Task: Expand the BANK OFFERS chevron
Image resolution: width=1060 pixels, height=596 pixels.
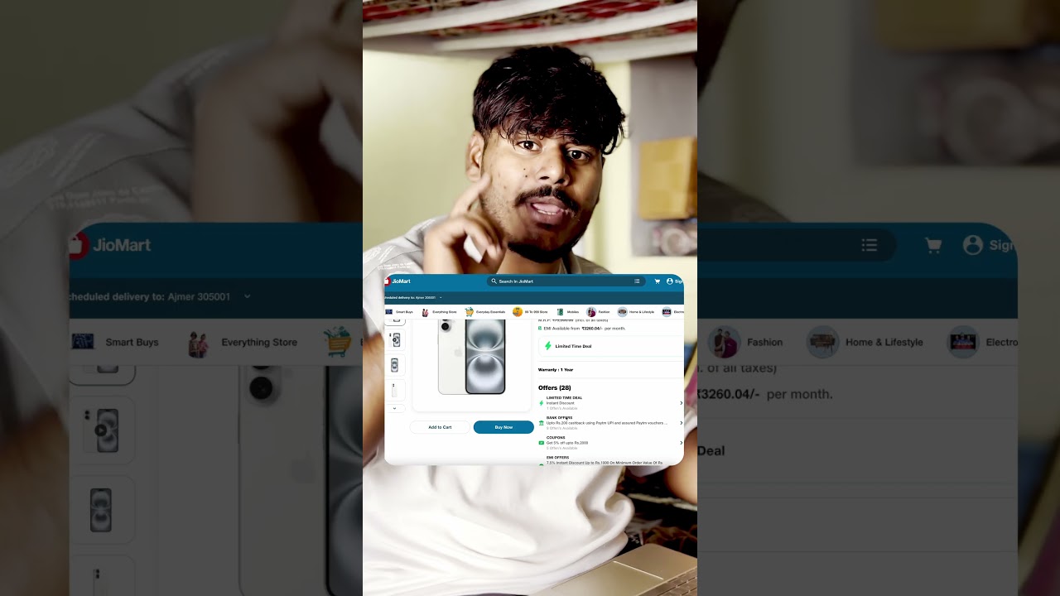Action: point(681,423)
